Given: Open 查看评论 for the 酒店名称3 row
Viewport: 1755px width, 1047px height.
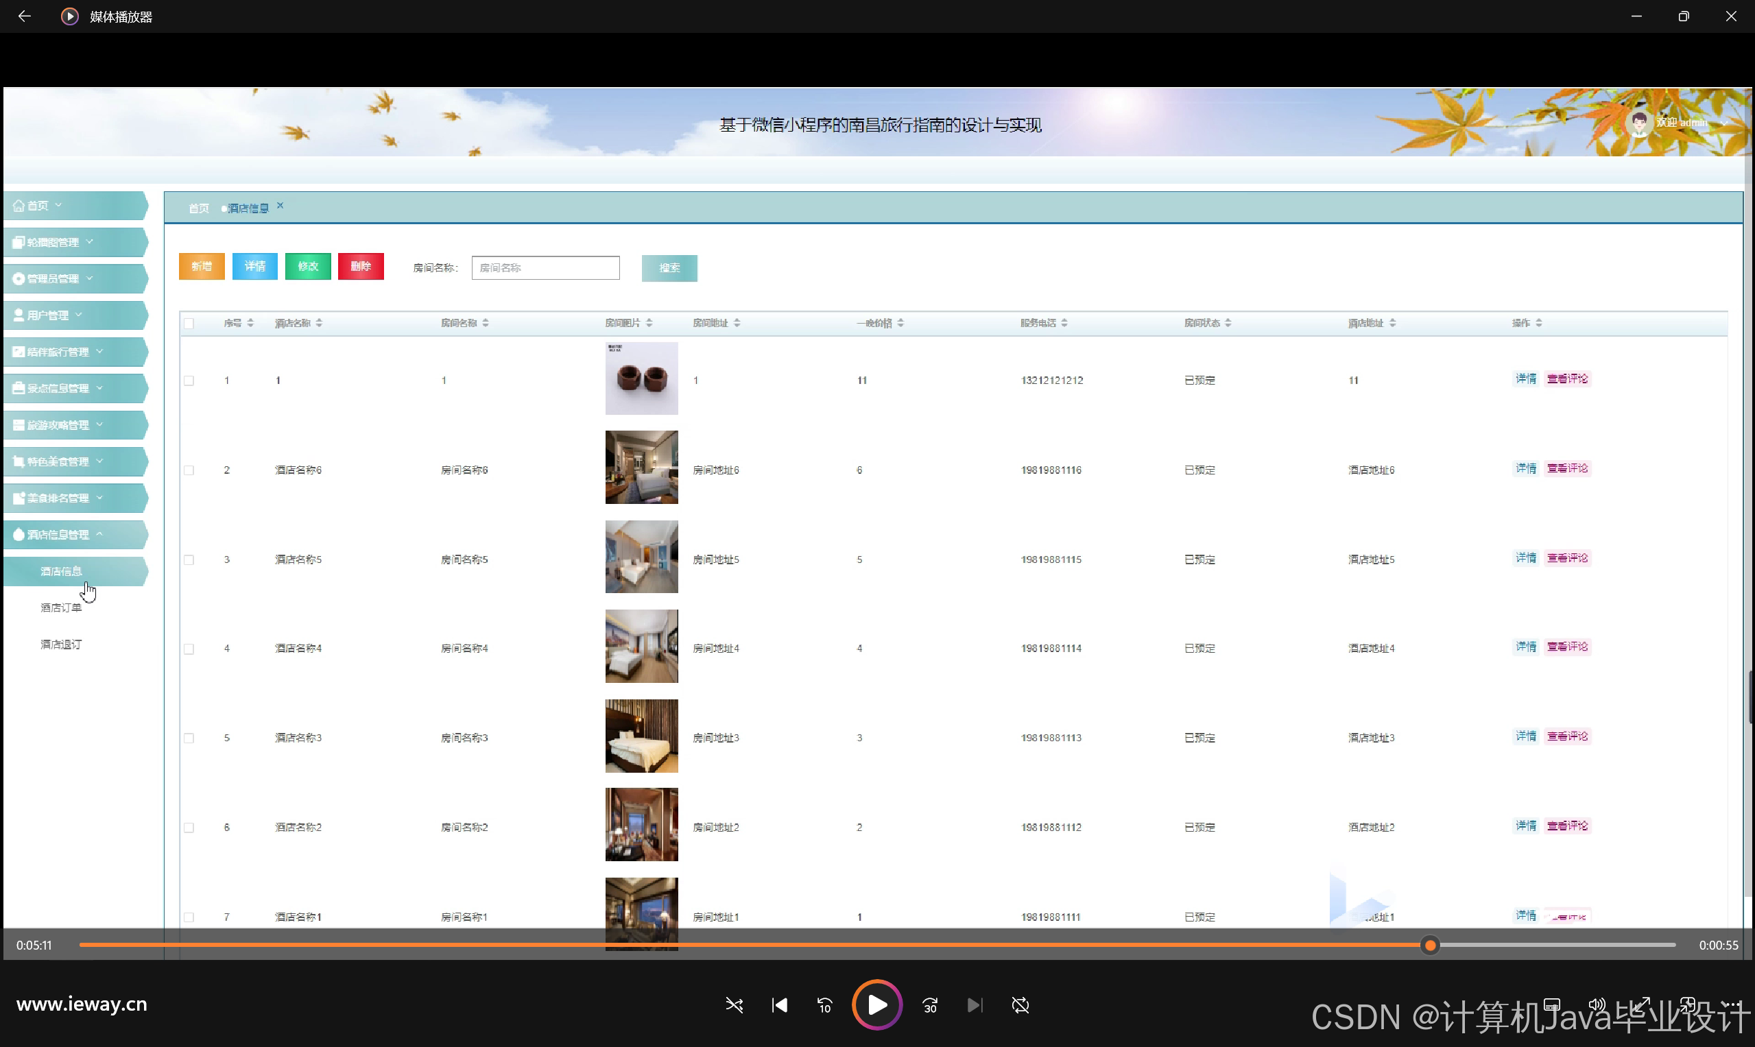Looking at the screenshot, I should [1567, 736].
